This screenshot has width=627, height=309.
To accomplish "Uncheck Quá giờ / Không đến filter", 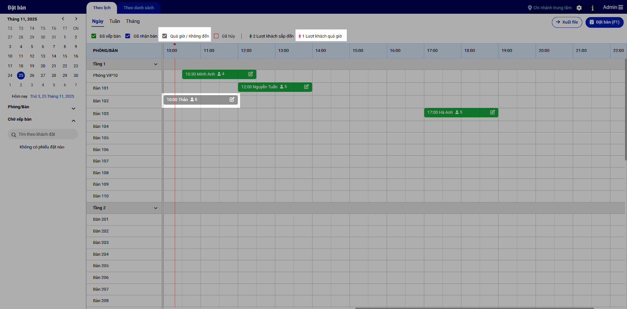I will click(165, 36).
